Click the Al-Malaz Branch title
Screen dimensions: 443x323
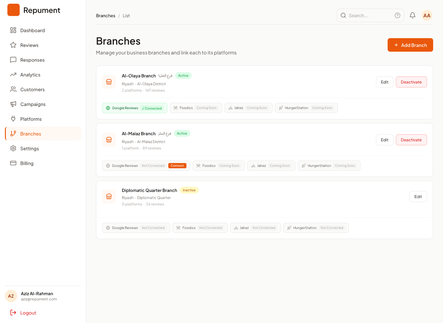pyautogui.click(x=138, y=134)
